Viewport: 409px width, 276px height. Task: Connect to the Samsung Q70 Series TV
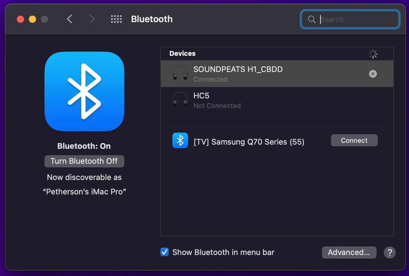click(354, 140)
